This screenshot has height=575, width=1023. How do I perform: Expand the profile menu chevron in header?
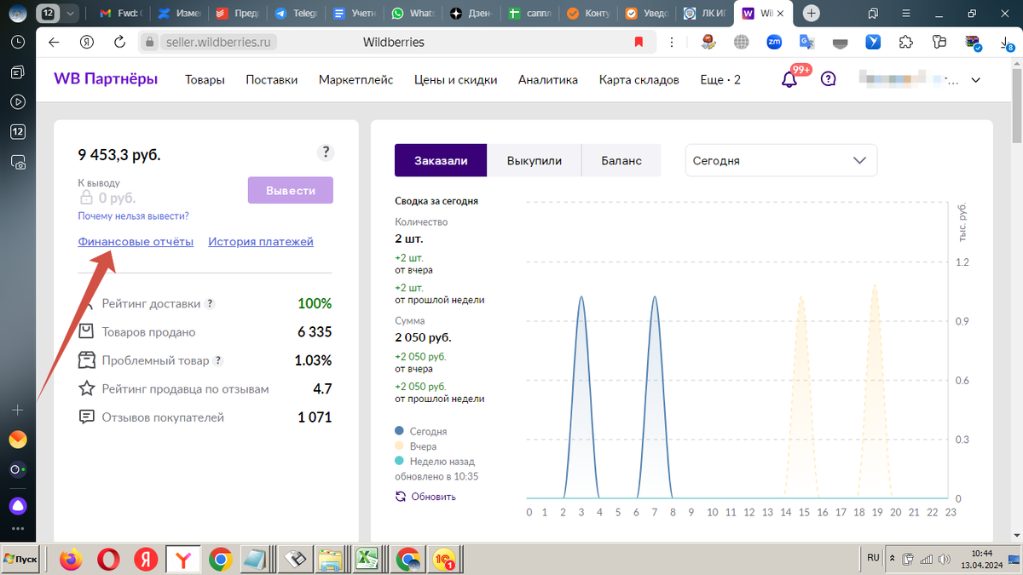click(x=976, y=80)
